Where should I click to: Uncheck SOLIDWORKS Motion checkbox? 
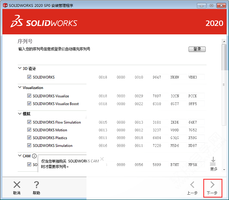[x=29, y=130]
